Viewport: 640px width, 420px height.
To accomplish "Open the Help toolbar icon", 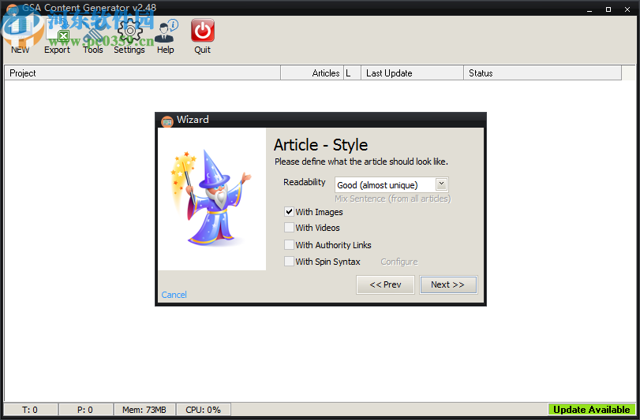I will (x=165, y=35).
